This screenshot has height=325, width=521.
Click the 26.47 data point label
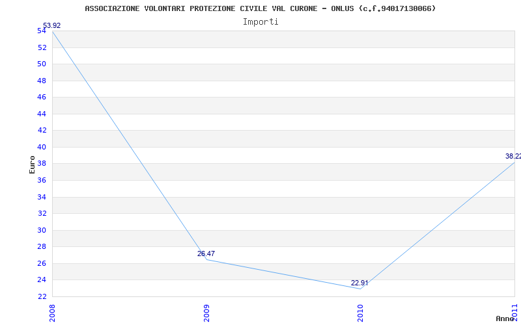[206, 253]
